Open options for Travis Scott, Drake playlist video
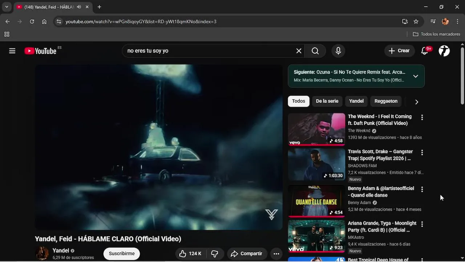This screenshot has width=465, height=262. [422, 153]
